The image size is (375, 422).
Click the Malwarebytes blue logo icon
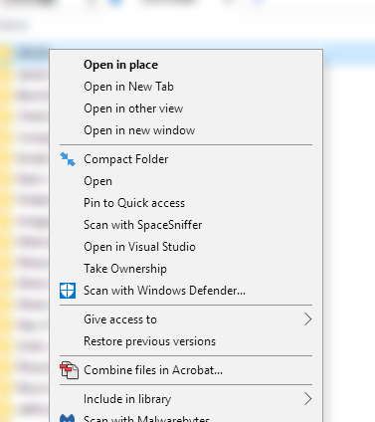pos(68,418)
